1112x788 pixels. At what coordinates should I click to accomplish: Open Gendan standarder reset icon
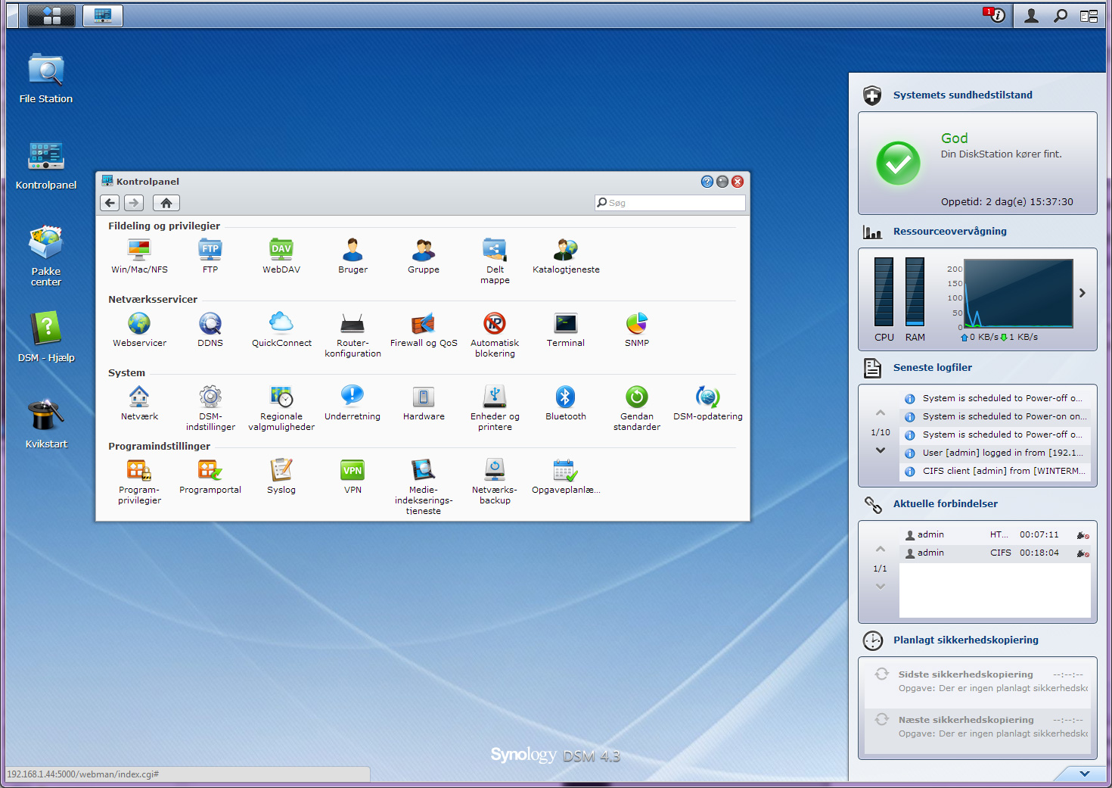pyautogui.click(x=636, y=397)
